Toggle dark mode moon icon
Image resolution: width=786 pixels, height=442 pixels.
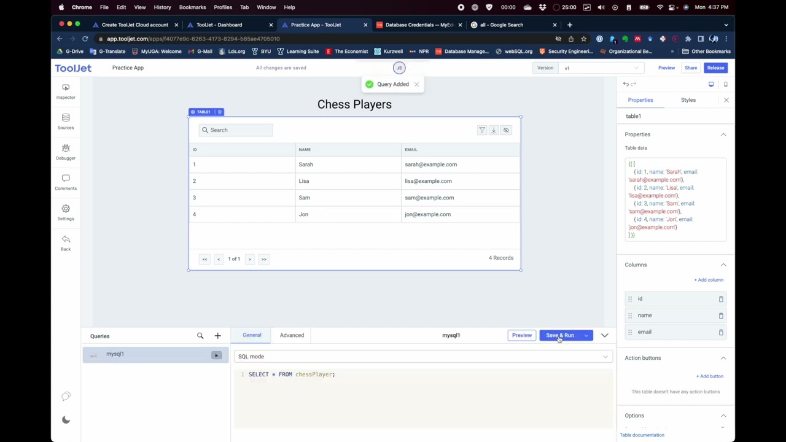pyautogui.click(x=66, y=420)
